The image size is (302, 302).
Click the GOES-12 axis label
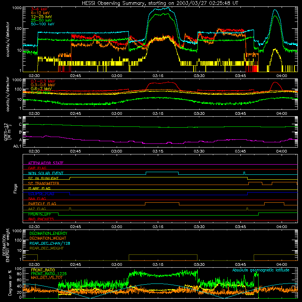coord(8,132)
